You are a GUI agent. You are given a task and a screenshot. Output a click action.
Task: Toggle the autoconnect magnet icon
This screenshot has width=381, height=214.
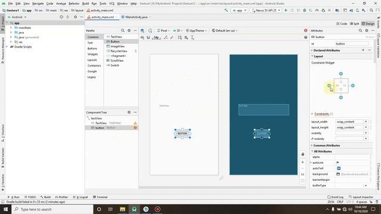click(148, 37)
